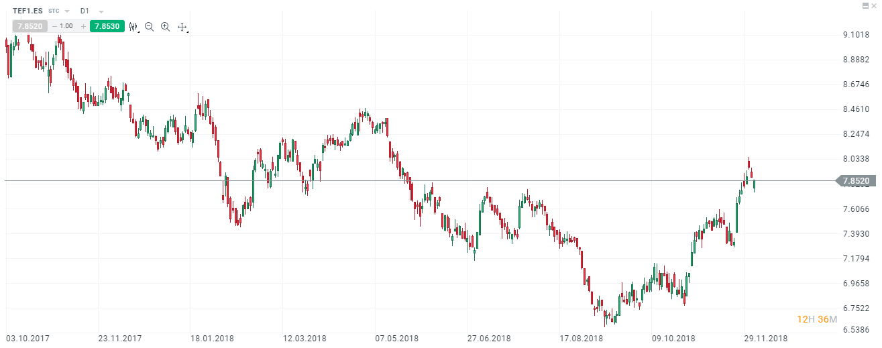Zoom out of the price chart
The width and height of the screenshot is (882, 348).
tap(149, 27)
